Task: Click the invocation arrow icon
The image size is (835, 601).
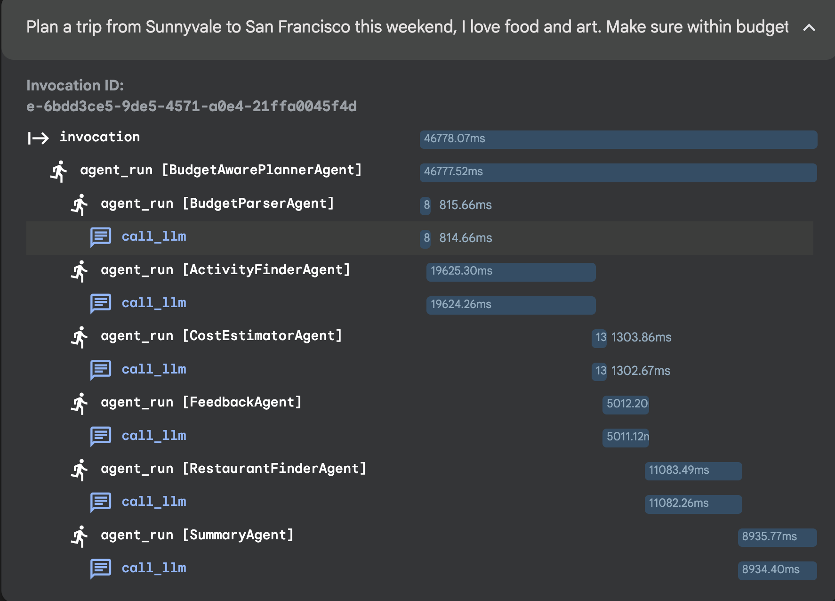Action: 39,138
